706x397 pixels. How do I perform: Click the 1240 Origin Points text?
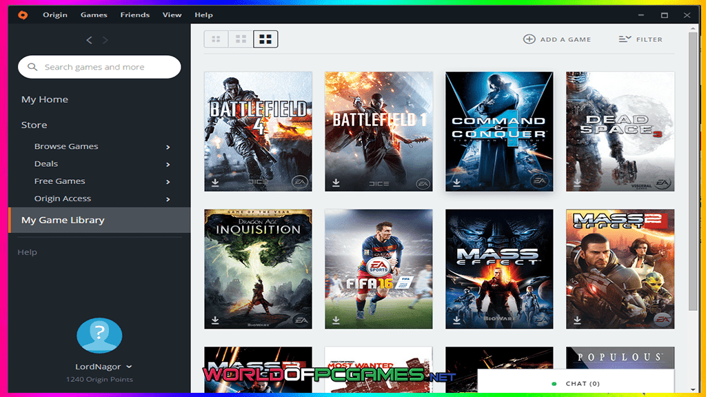[x=99, y=380]
